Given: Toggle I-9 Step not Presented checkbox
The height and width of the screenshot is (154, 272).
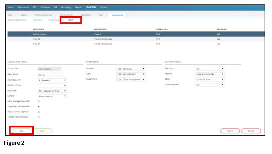Looking at the screenshot, I should (38, 117).
